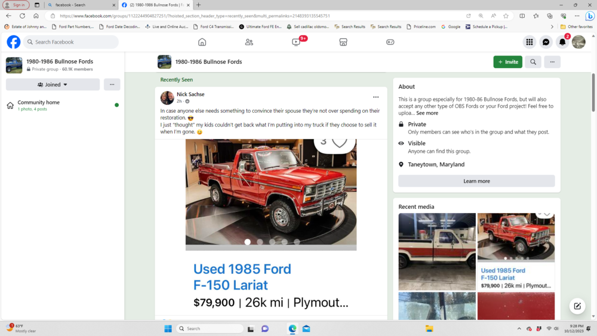This screenshot has height=336, width=597.
Task: Reload the page with refresh icon
Action: 23,16
